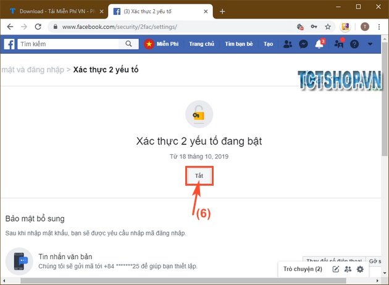Open the Chrome three-dot menu
The height and width of the screenshot is (285, 389).
click(379, 27)
